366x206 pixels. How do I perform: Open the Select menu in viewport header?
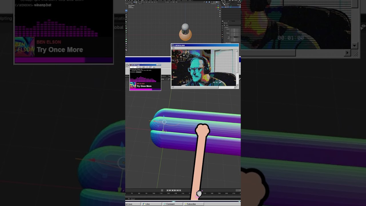coord(141,2)
